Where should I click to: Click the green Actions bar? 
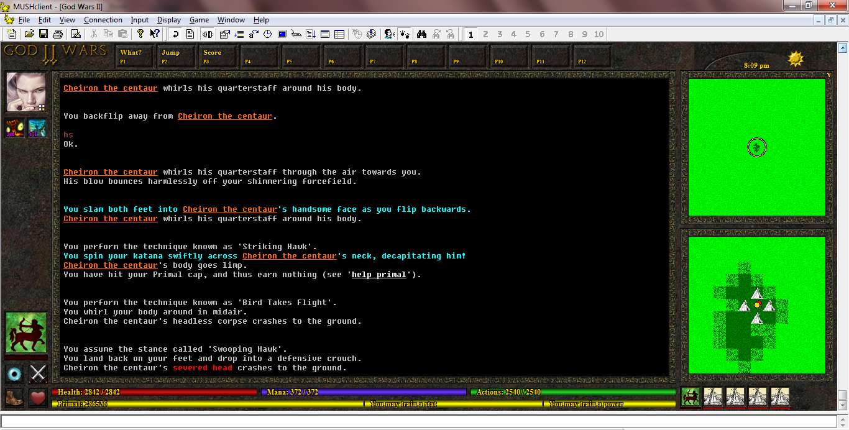[x=573, y=392]
